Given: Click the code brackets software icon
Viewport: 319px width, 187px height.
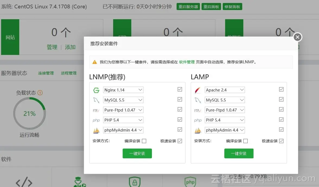Looking at the screenshot, I should [x=24, y=182].
